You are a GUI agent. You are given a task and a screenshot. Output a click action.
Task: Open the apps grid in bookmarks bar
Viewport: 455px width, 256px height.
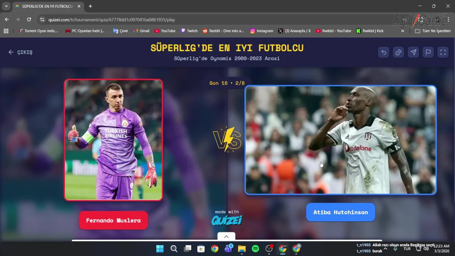(x=6, y=31)
